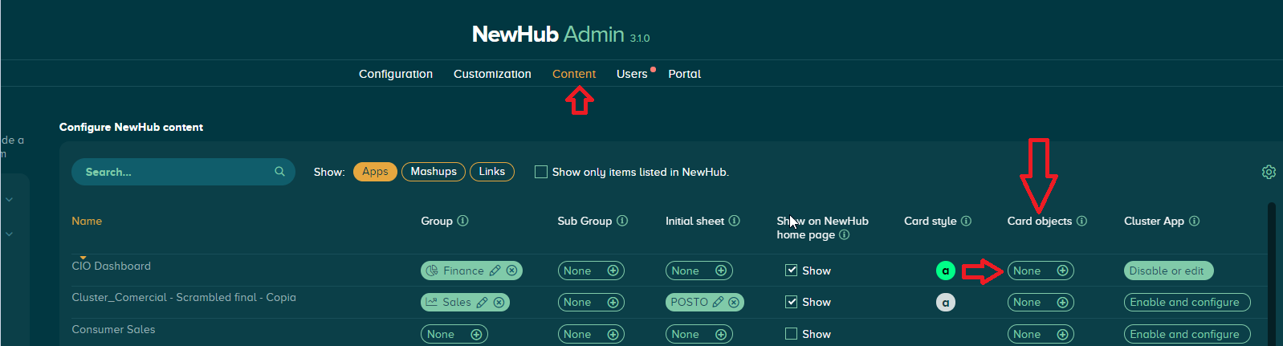Remove the Finance group tag
Viewport: 1283px width, 346px height.
[x=511, y=271]
